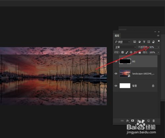Viewport: 165px width, 138px height.
Task: Lock all padlock icon in lock row
Action: pos(140,52)
